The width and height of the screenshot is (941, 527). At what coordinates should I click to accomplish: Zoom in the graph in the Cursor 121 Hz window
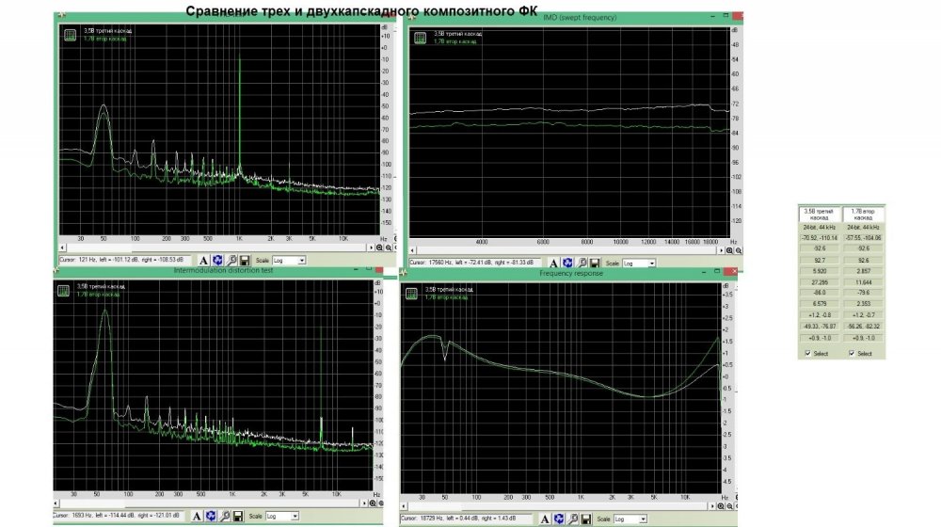click(379, 248)
